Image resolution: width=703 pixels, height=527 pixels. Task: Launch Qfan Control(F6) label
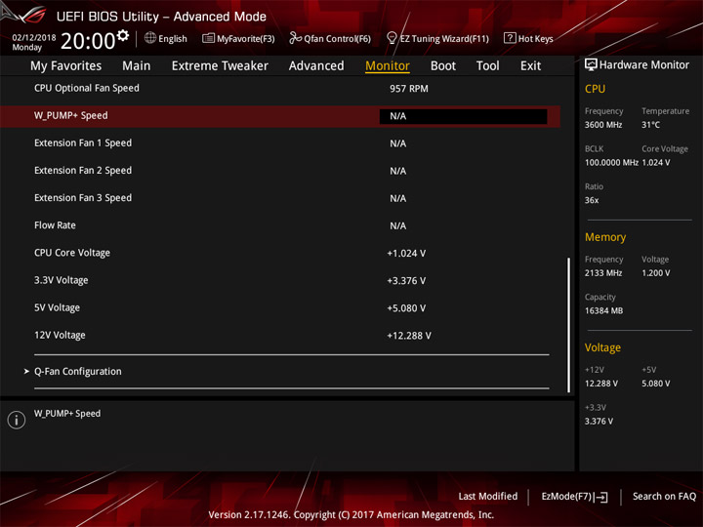338,38
